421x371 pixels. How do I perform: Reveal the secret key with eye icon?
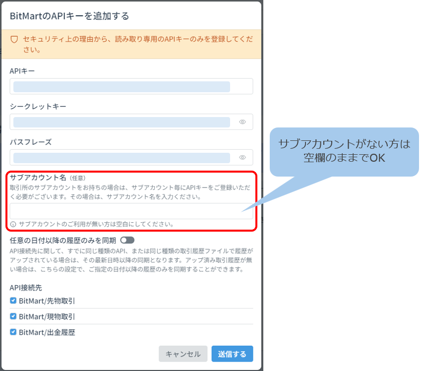point(242,122)
